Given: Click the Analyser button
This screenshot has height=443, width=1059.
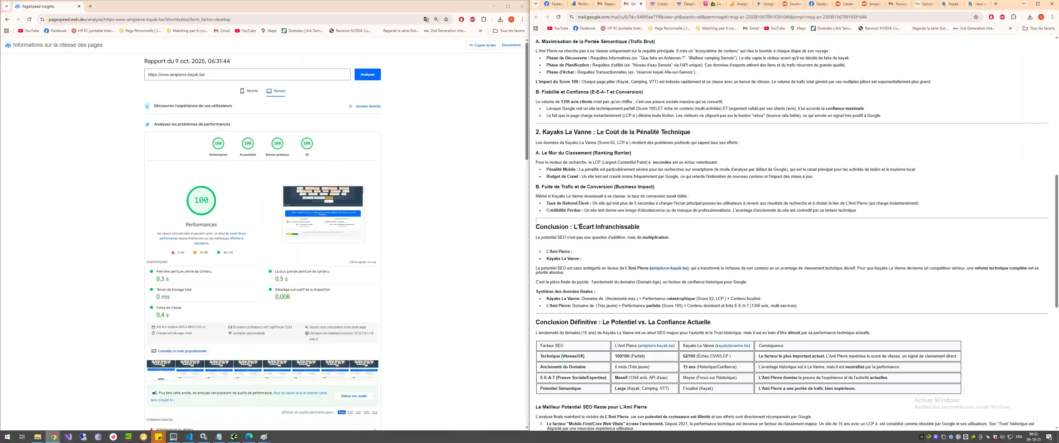Looking at the screenshot, I should 367,74.
